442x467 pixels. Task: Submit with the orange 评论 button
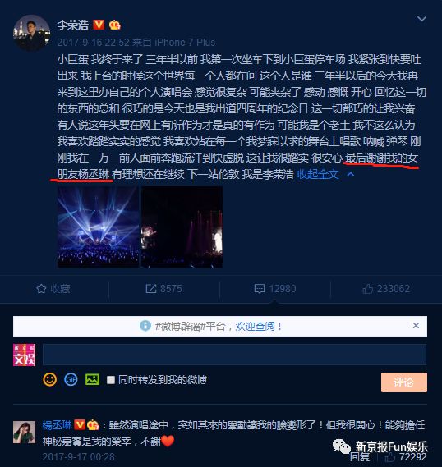coord(404,382)
